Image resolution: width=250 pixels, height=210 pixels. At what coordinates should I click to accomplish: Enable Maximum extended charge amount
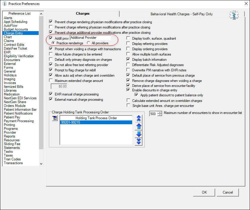[x=51, y=80]
